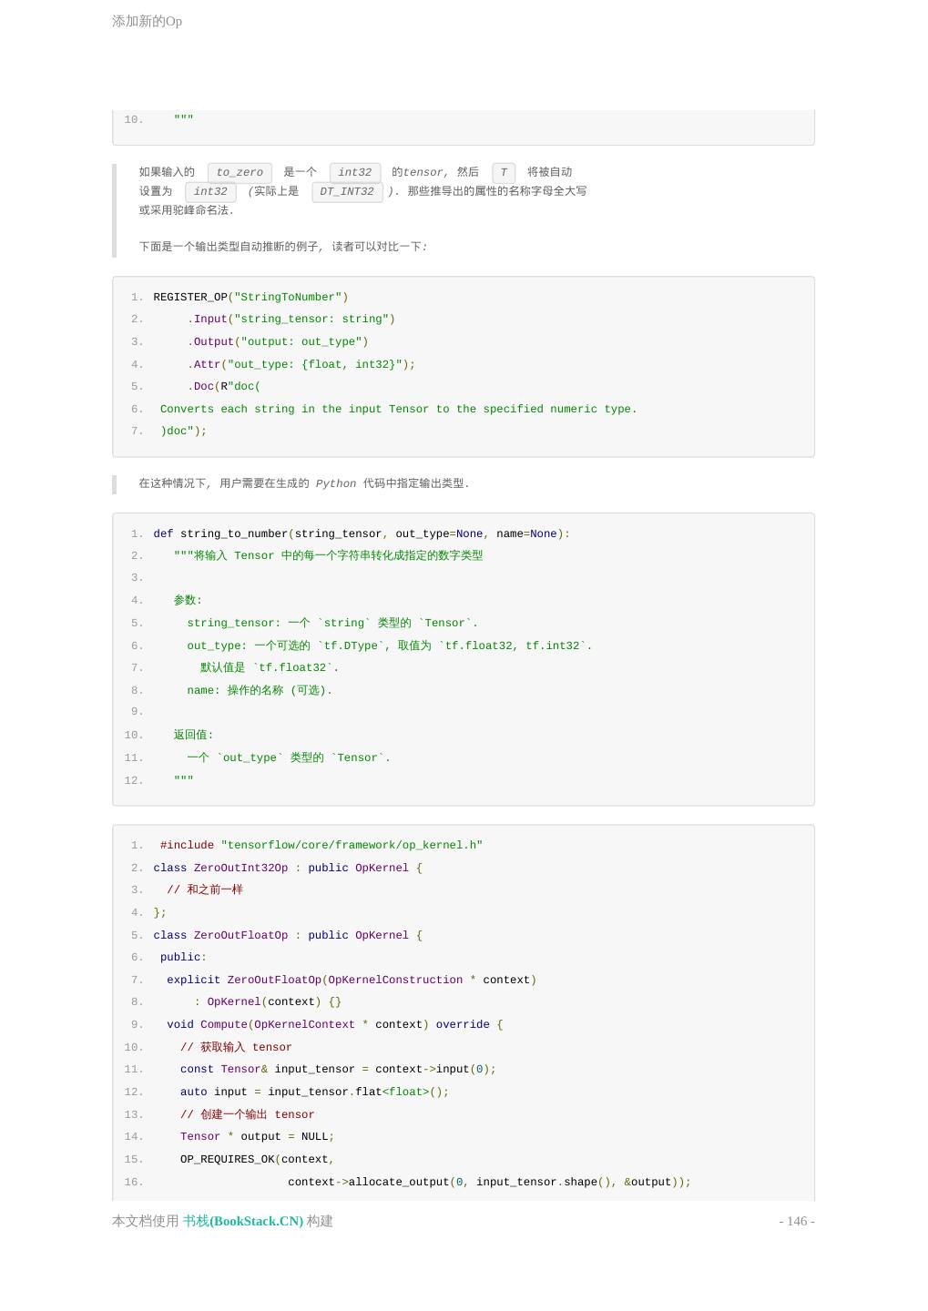Open the 书栈(BookStack.CN) link in the footer
Image resolution: width=928 pixels, height=1311 pixels.
pyautogui.click(x=242, y=1221)
